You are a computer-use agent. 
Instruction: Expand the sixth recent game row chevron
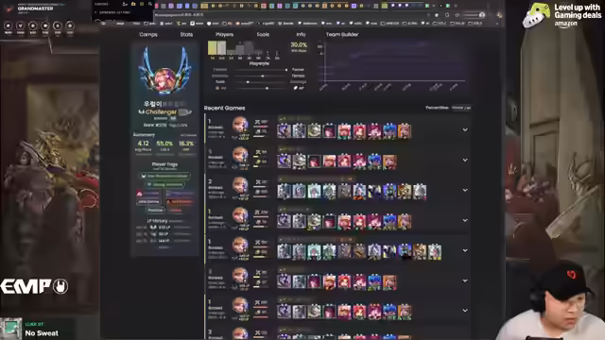click(465, 280)
